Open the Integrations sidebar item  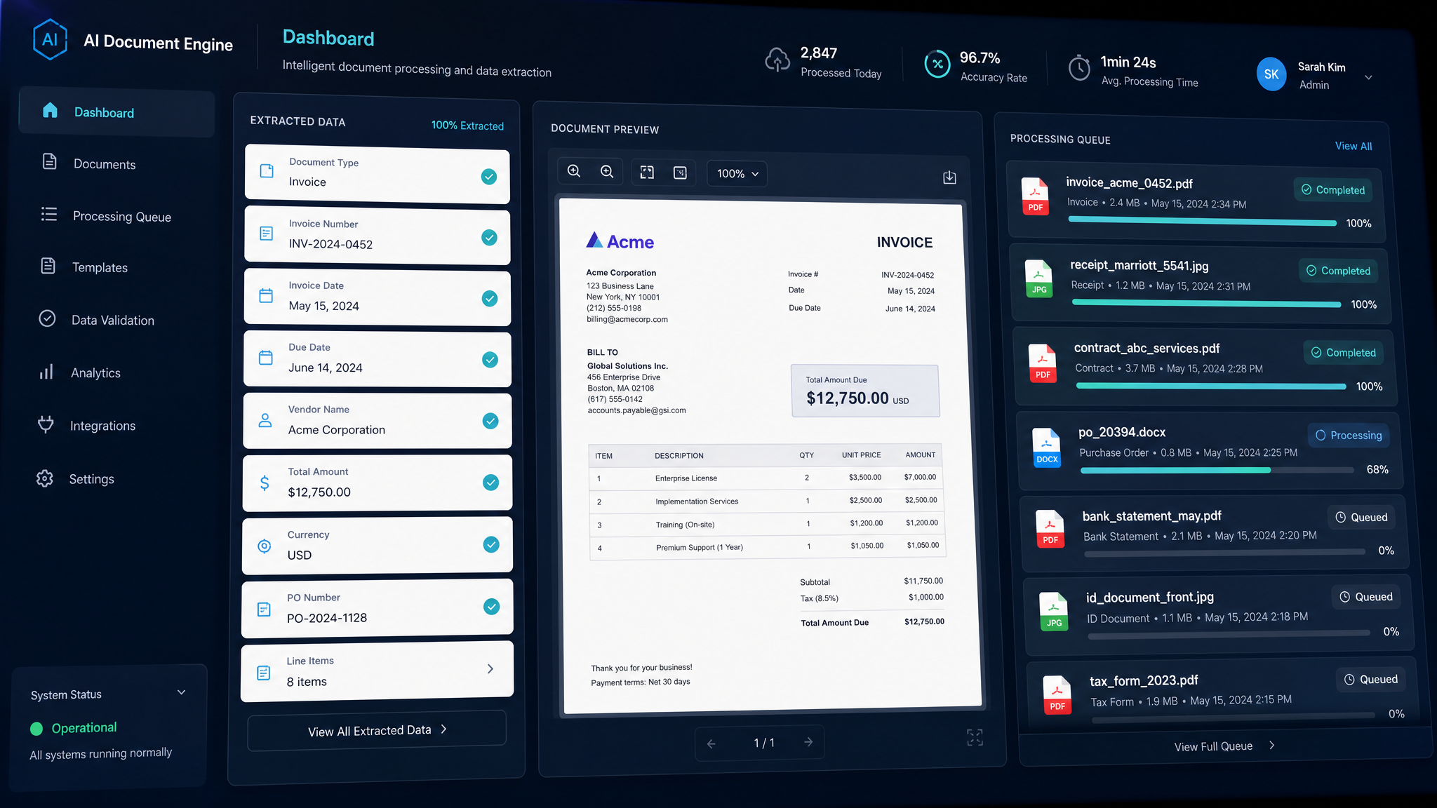[86, 426]
